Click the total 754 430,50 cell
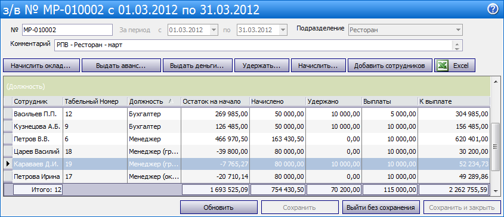Image resolution: width=504 pixels, height=217 pixels. (x=278, y=190)
